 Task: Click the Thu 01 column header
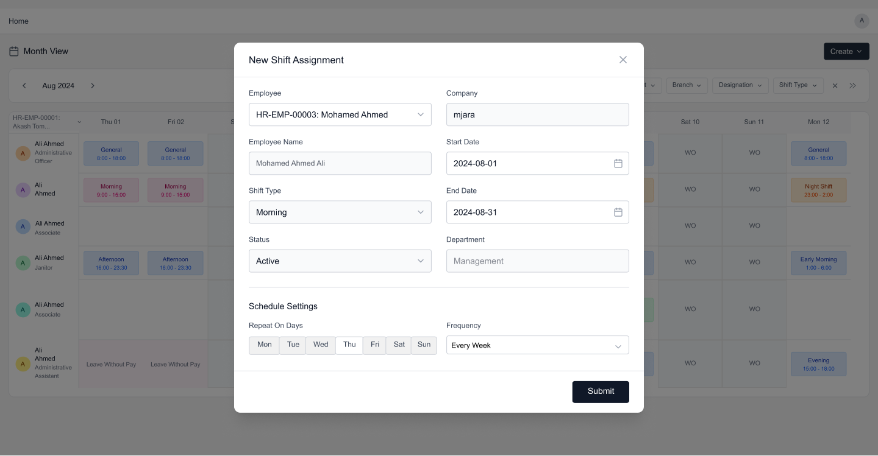[x=111, y=122]
